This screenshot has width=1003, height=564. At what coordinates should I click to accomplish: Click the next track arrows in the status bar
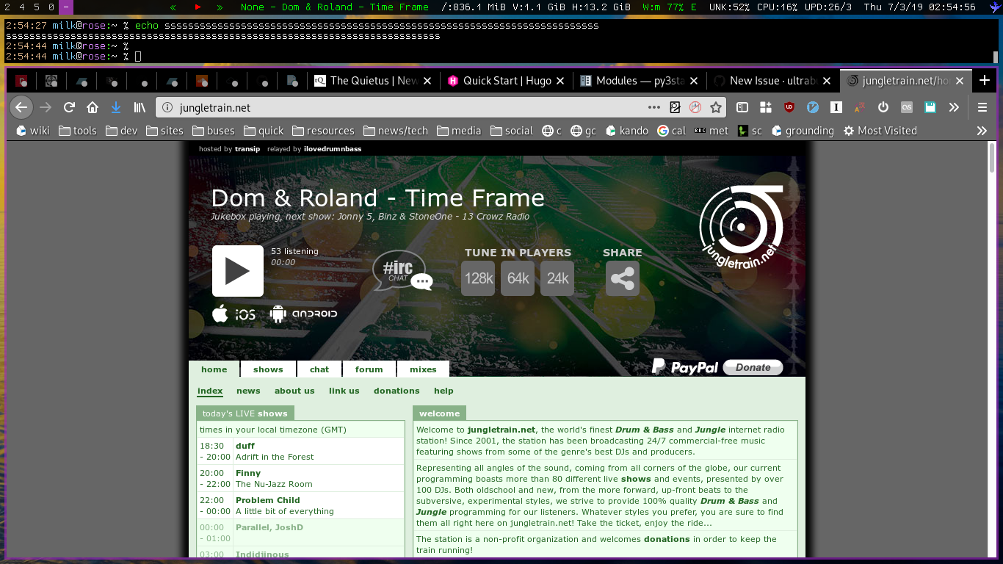coord(220,7)
